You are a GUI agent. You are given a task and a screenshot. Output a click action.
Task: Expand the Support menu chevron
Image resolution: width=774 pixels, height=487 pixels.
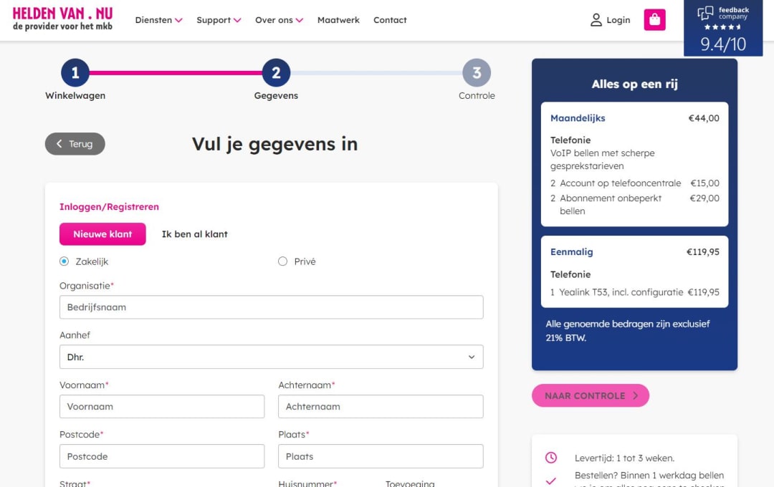click(x=237, y=20)
